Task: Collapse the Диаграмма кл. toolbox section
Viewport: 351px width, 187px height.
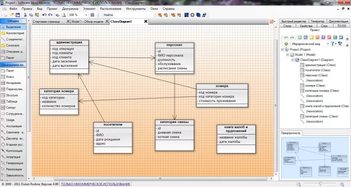Action: coord(13,65)
